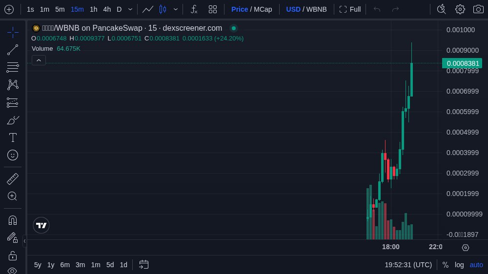Click the Full screen button
The height and width of the screenshot is (274, 488).
[x=350, y=9]
